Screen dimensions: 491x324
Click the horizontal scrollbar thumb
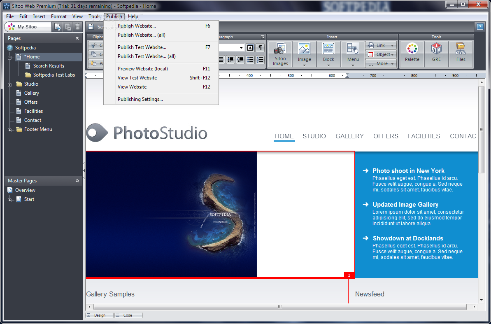coord(280,307)
